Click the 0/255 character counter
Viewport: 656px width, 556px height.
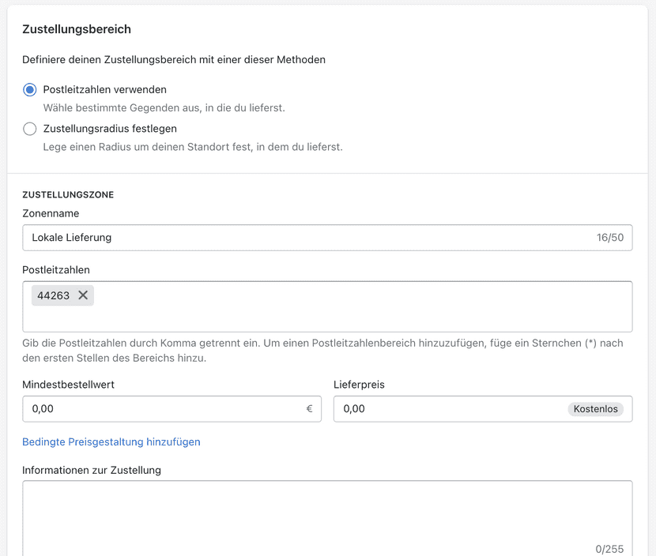tap(609, 549)
